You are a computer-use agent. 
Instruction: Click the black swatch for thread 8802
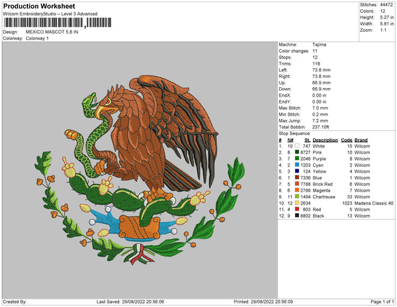click(x=297, y=216)
